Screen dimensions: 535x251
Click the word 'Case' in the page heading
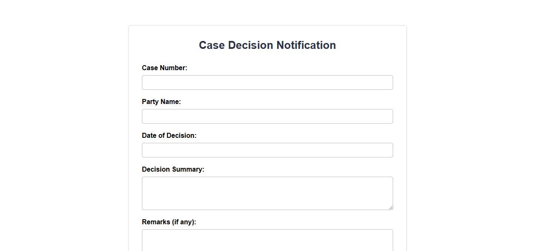pos(212,45)
